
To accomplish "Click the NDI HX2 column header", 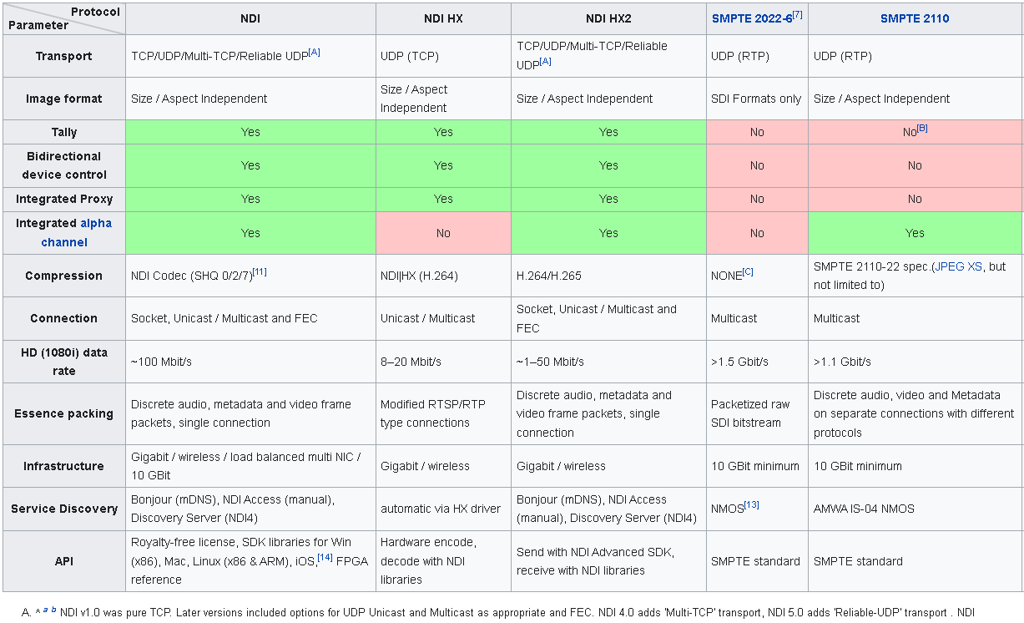I will 608,18.
